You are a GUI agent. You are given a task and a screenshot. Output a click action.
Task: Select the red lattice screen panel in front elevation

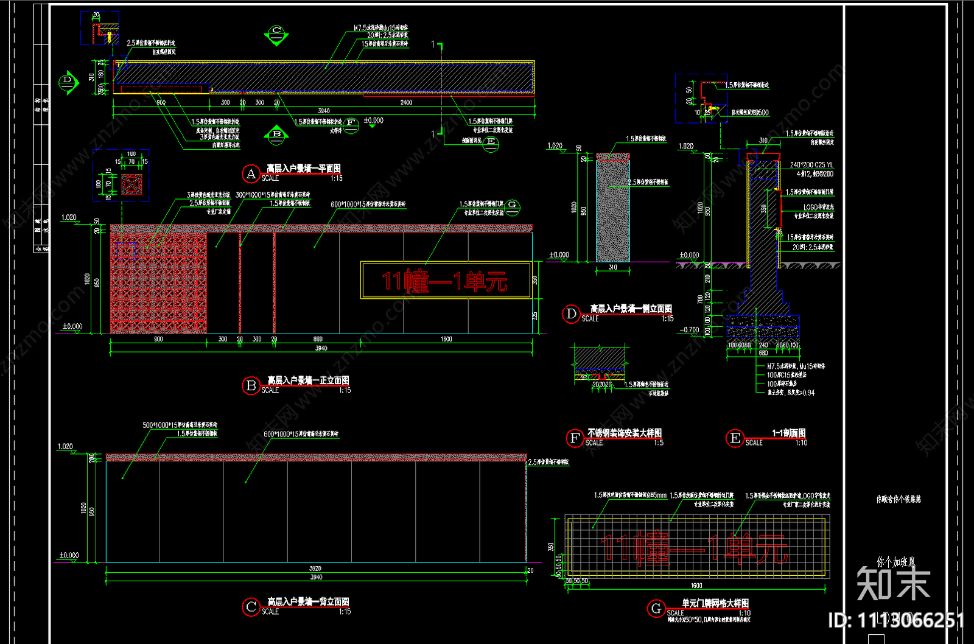158,283
